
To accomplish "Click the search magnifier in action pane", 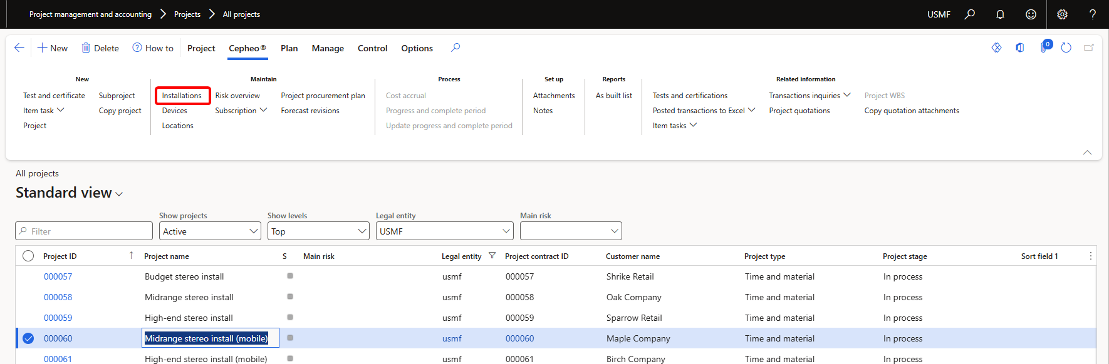I will 456,48.
